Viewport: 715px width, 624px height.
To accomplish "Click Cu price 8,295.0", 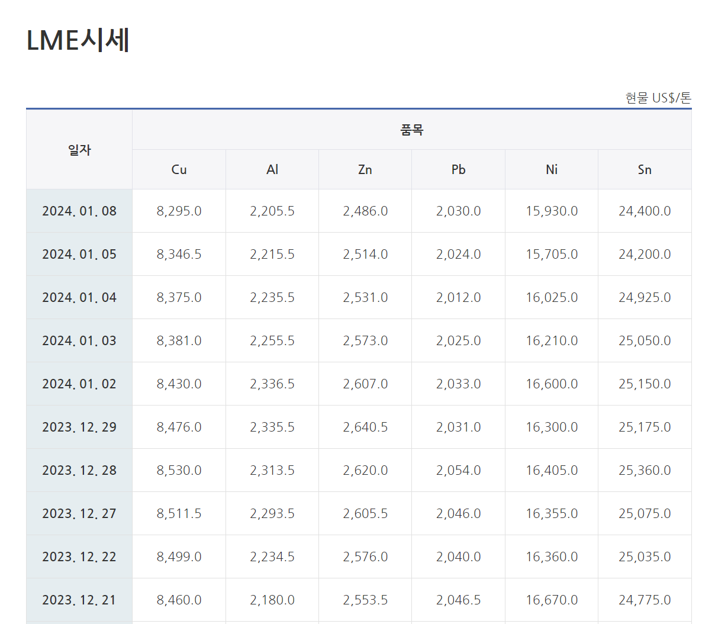I will click(x=179, y=211).
